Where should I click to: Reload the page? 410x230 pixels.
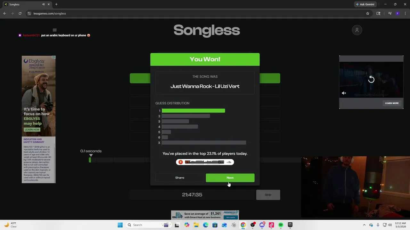coord(20,13)
